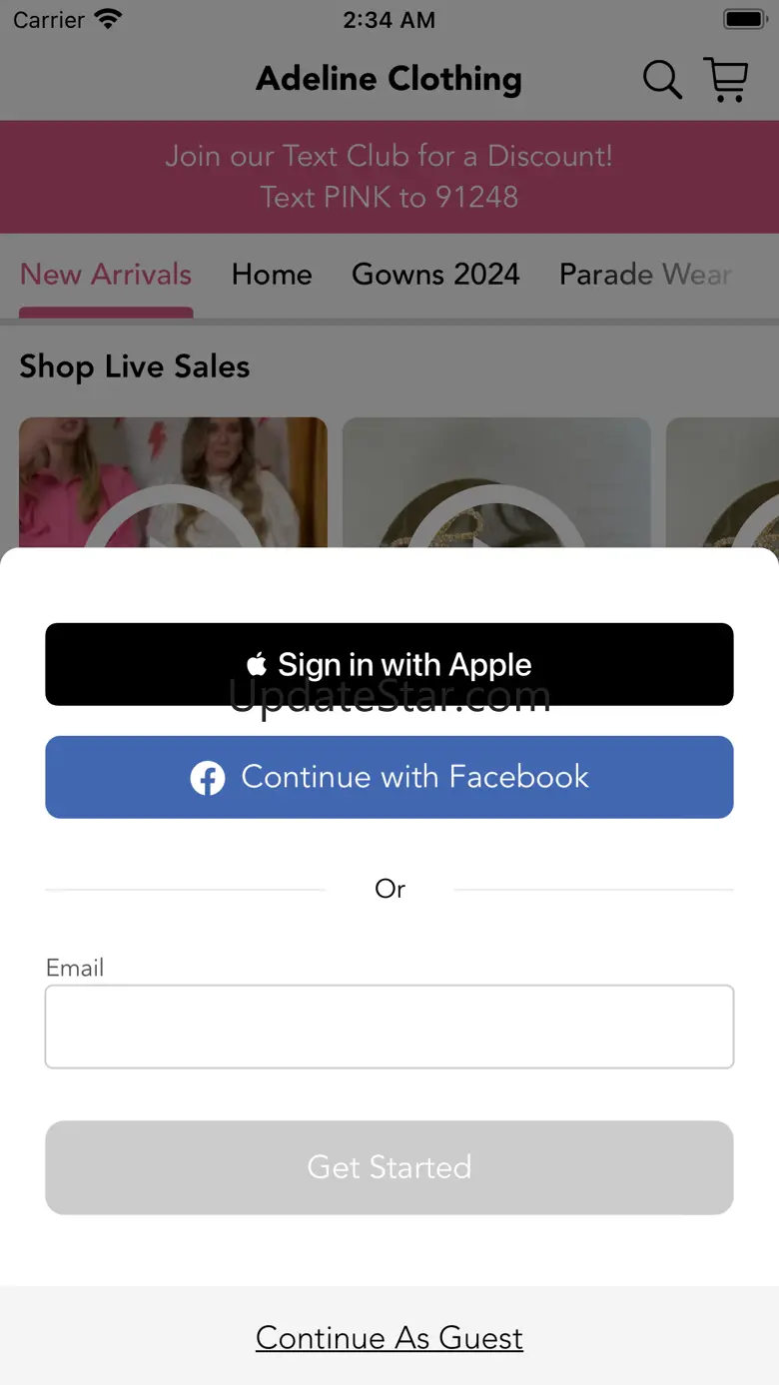Tap the Facebook logo icon
This screenshot has width=779, height=1385.
pos(208,778)
